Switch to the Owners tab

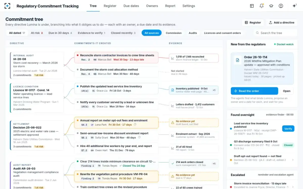click(152, 6)
